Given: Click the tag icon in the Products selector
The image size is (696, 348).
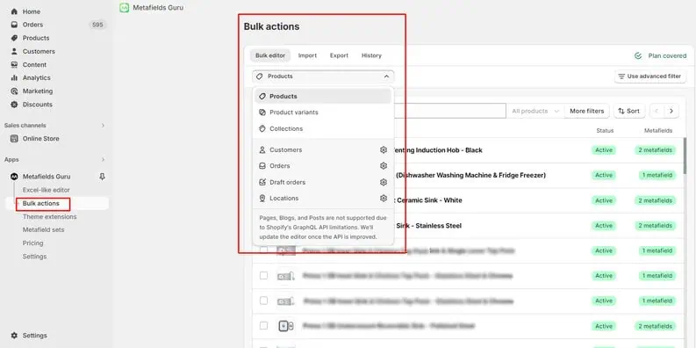Looking at the screenshot, I should pos(260,76).
